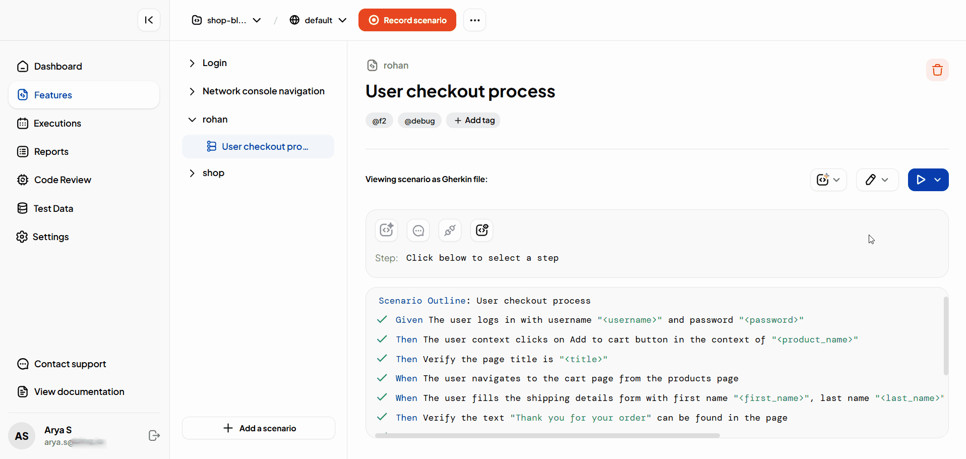The image size is (966, 459).
Task: Collapse the sidebar using the arrow icon
Action: click(149, 20)
